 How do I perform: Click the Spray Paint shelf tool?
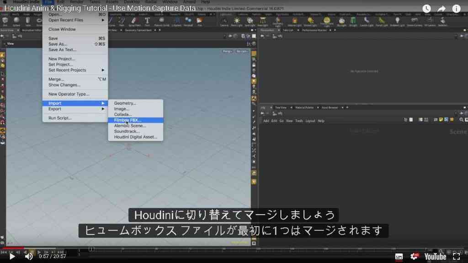[x=134, y=21]
